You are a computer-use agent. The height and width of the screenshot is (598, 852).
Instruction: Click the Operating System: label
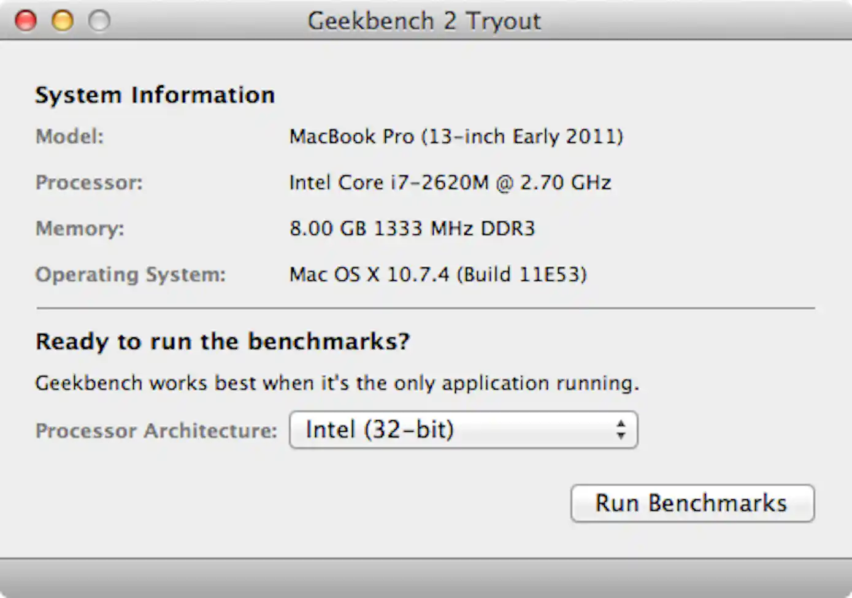pyautogui.click(x=130, y=274)
